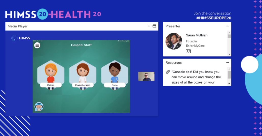The height and width of the screenshot is (136, 262).
Task: Click the Presenter panel scrollbar thumb
Action: pyautogui.click(x=229, y=36)
